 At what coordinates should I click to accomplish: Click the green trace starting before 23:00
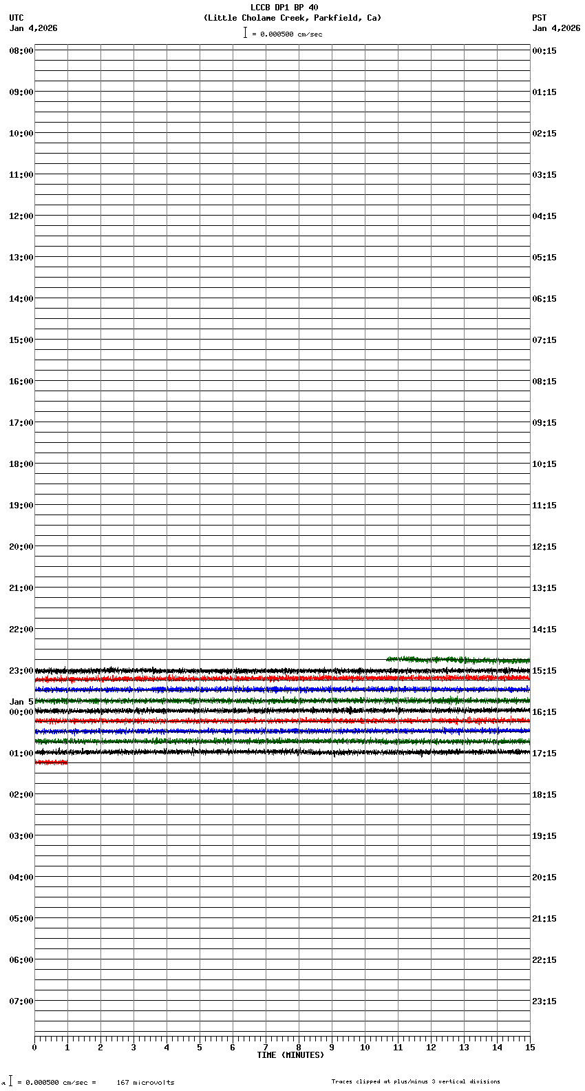pyautogui.click(x=458, y=660)
